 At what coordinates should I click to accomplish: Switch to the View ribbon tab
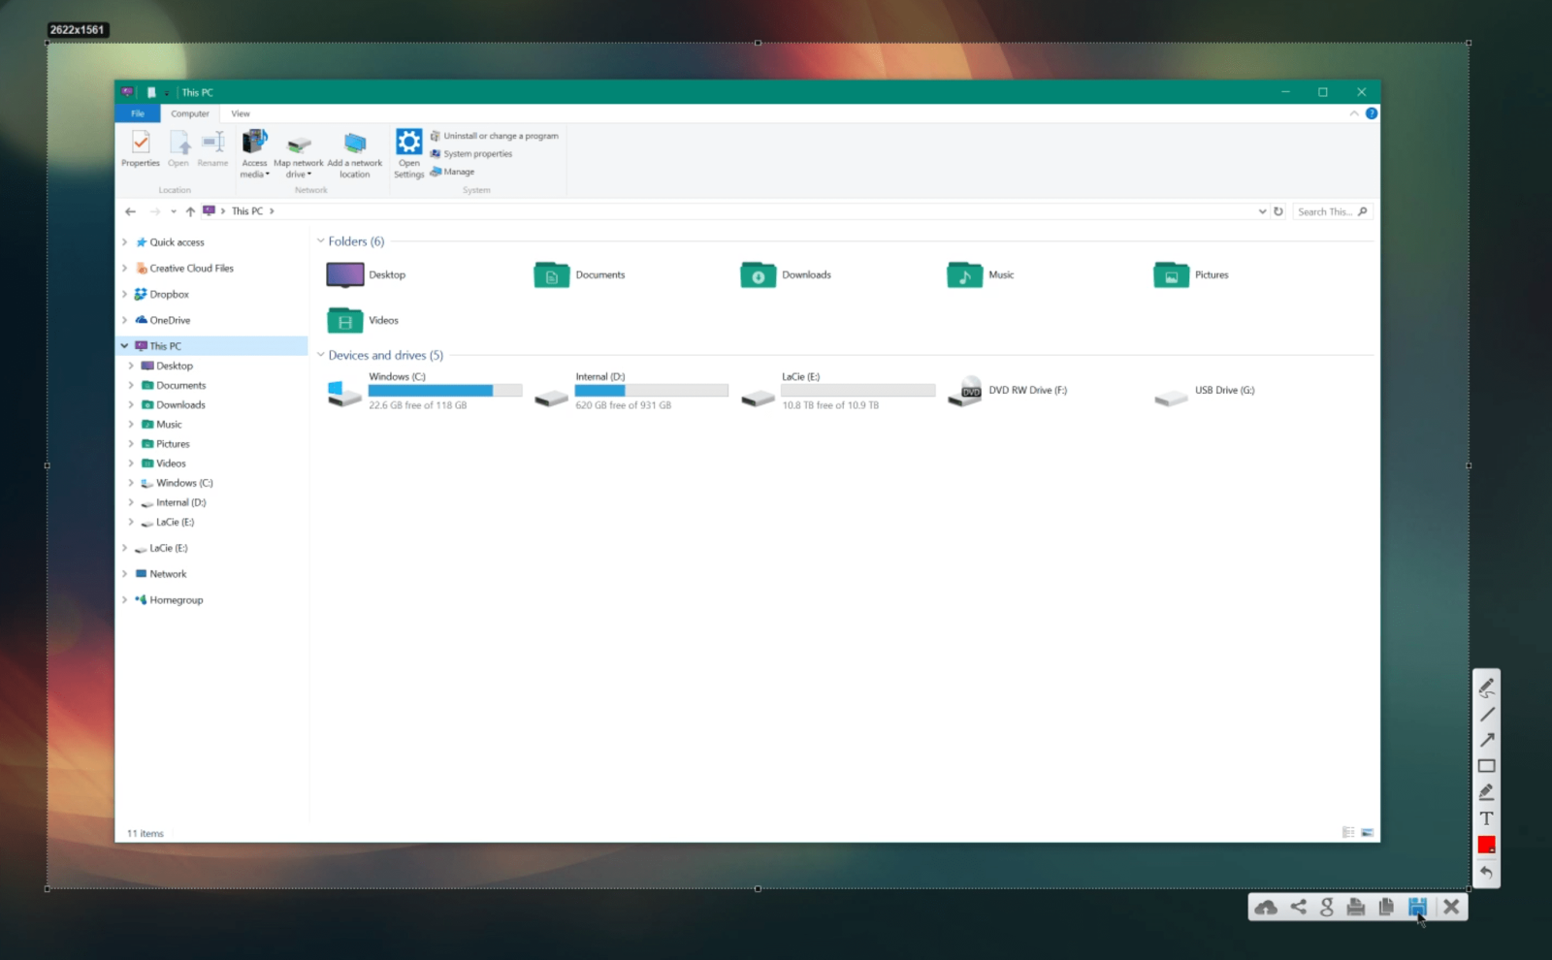[241, 113]
